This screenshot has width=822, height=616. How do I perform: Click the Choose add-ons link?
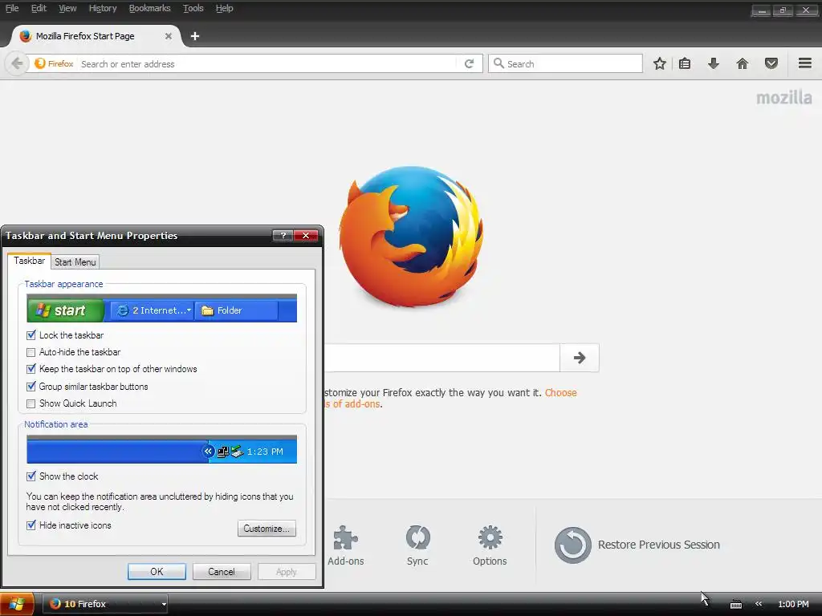[x=560, y=392]
